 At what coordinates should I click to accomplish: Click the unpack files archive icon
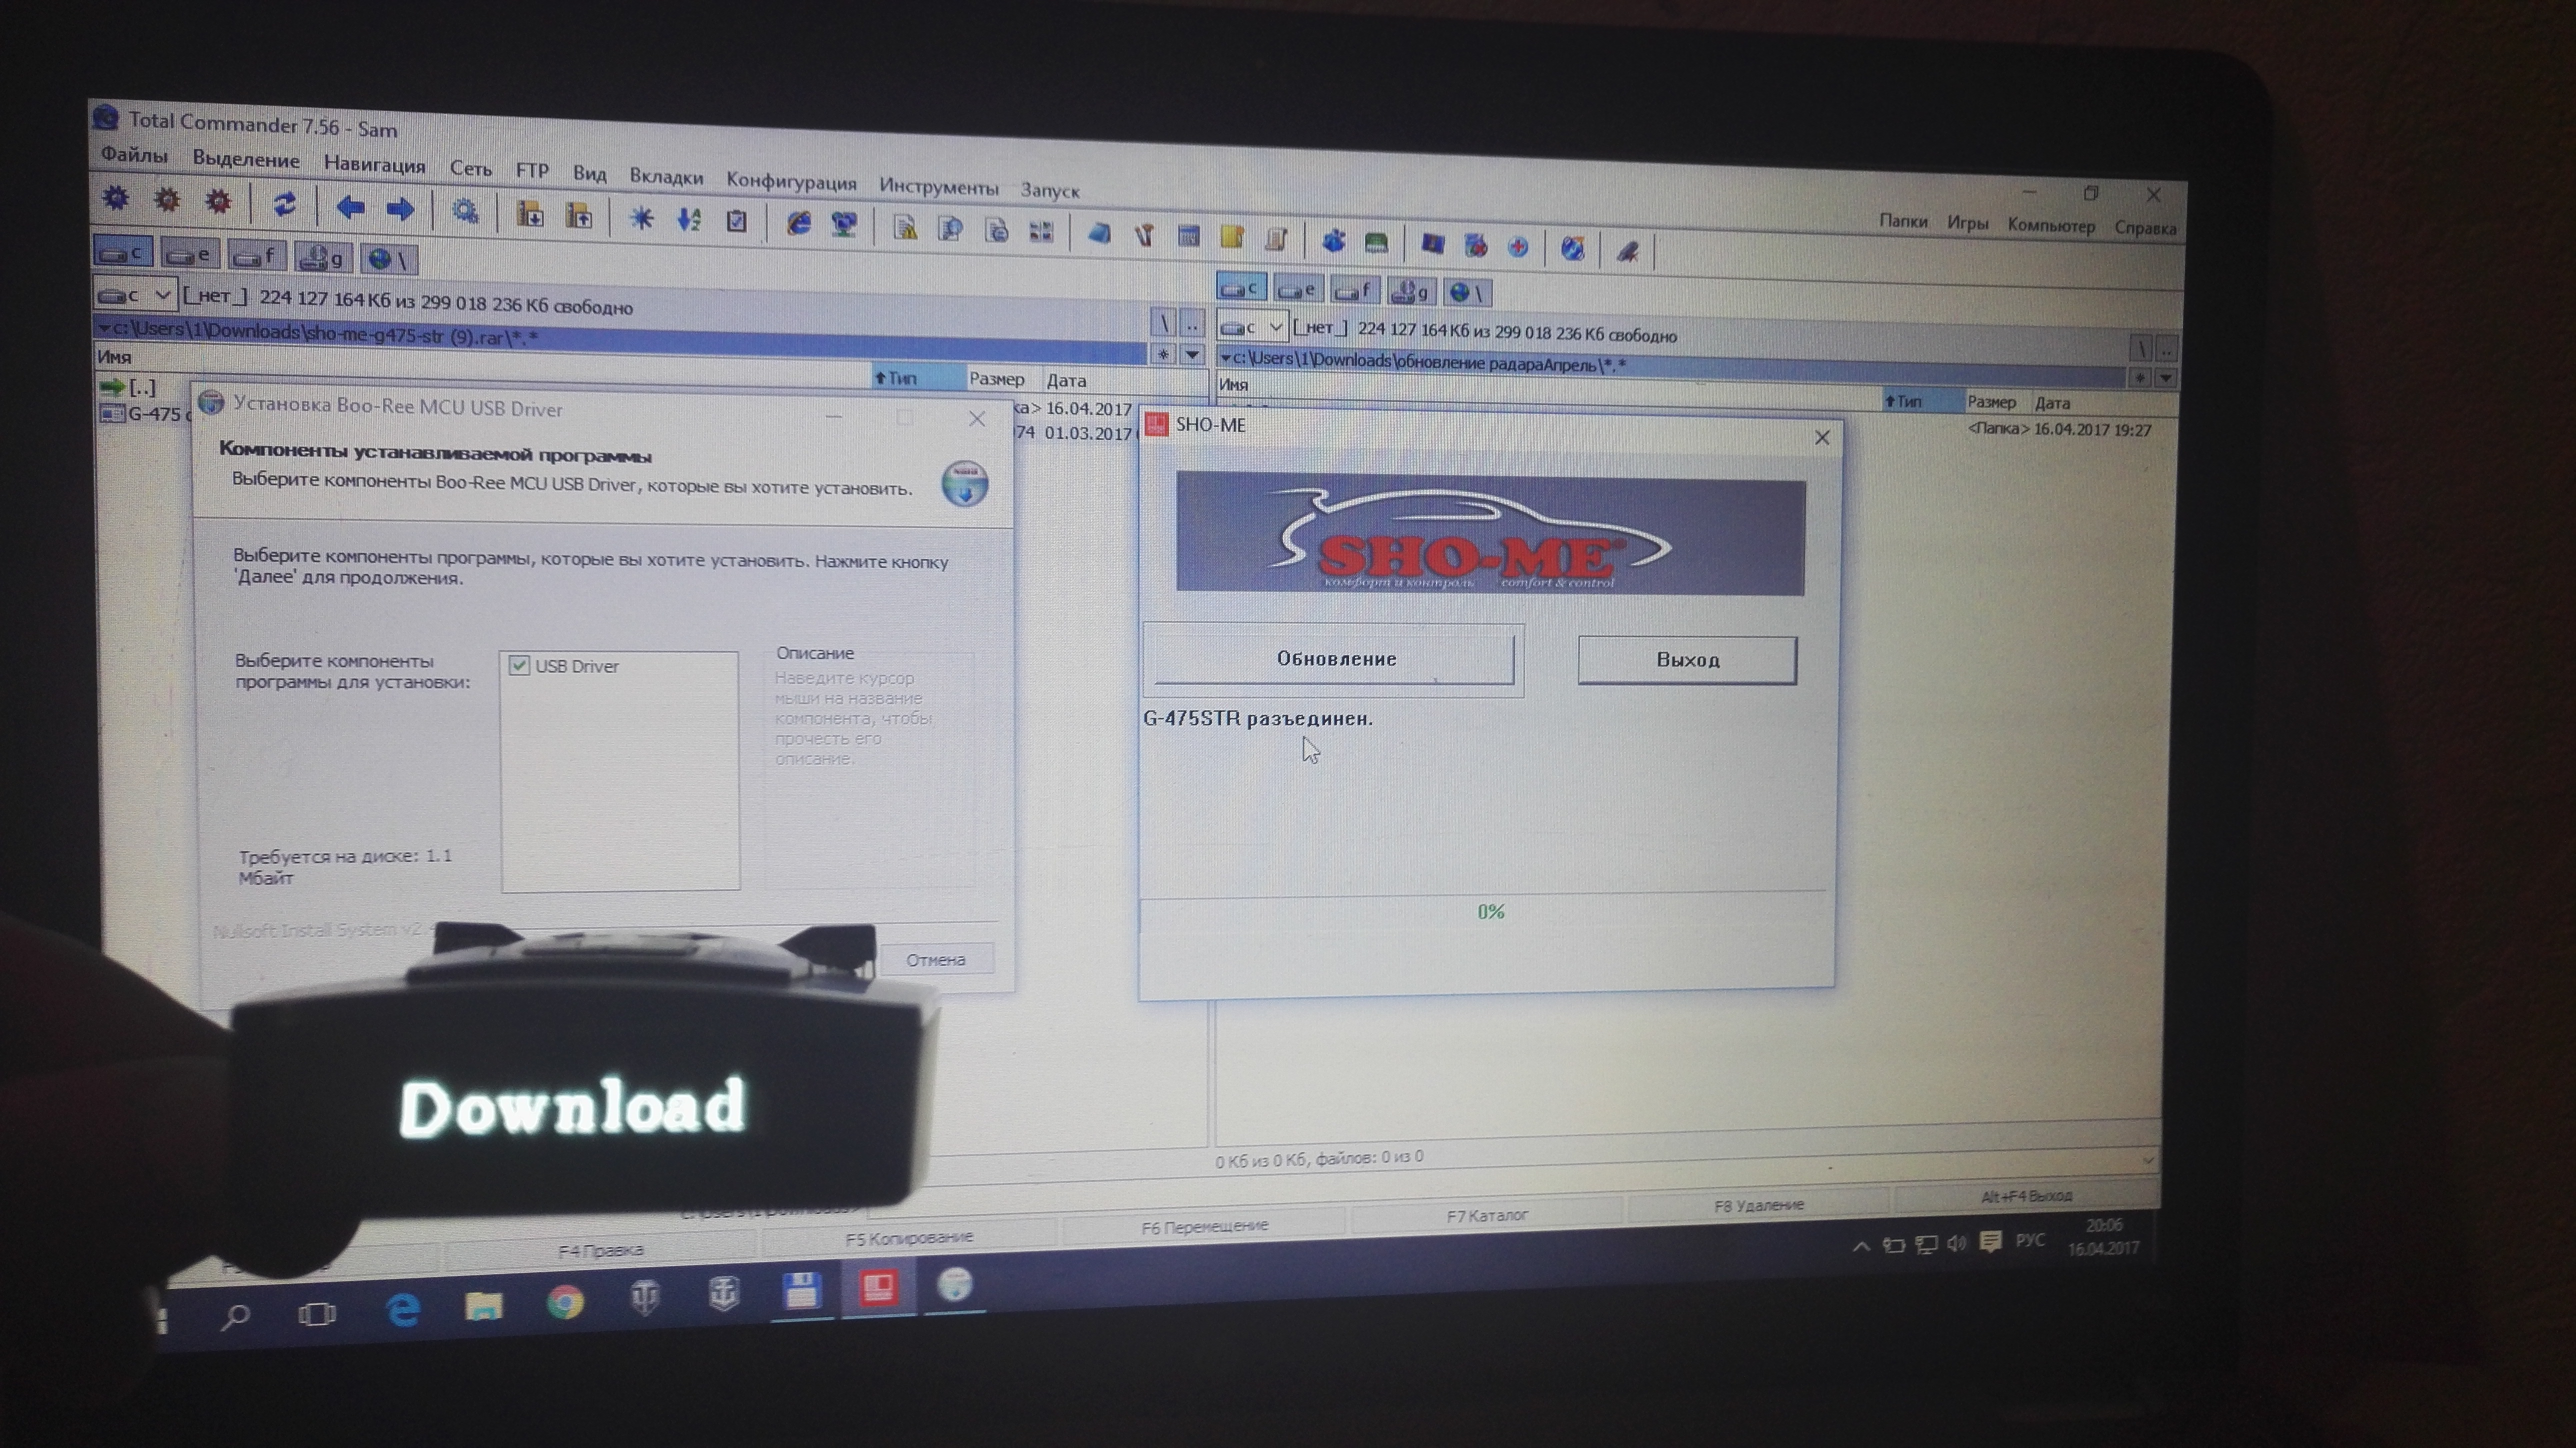click(579, 215)
